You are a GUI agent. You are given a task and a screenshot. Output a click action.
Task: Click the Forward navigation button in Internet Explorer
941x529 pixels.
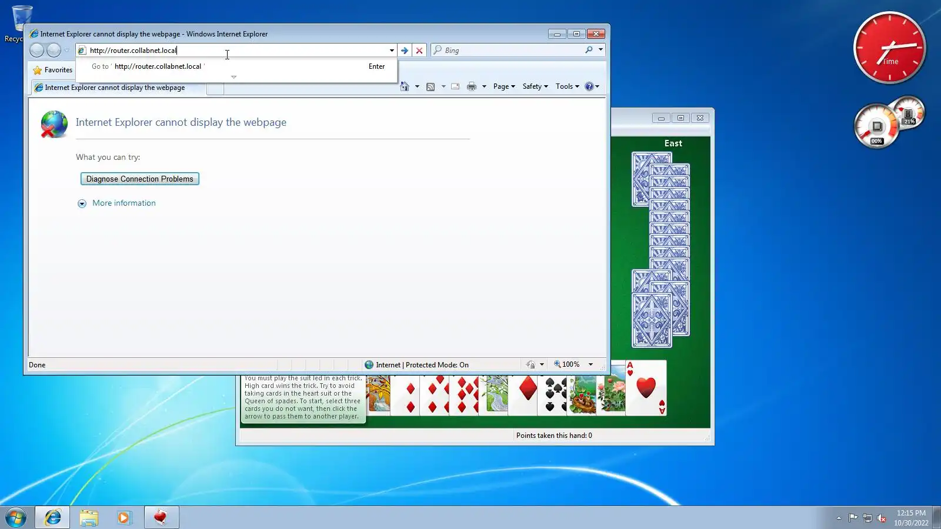pos(54,51)
